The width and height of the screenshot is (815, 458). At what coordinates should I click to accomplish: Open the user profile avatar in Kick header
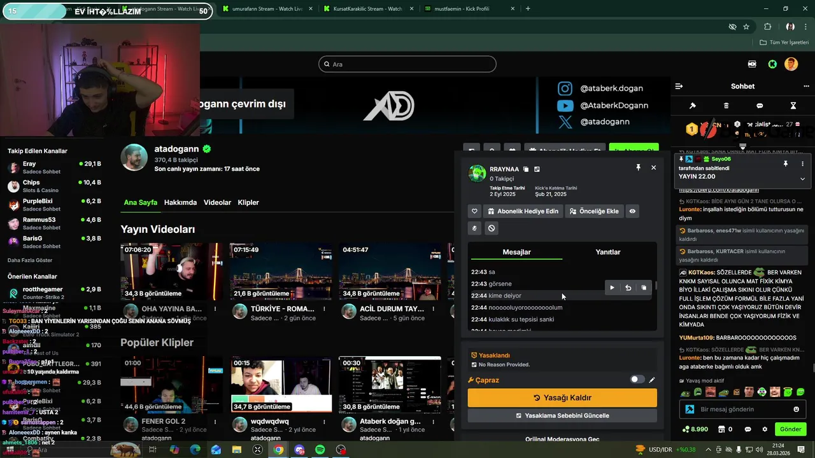pos(791,64)
